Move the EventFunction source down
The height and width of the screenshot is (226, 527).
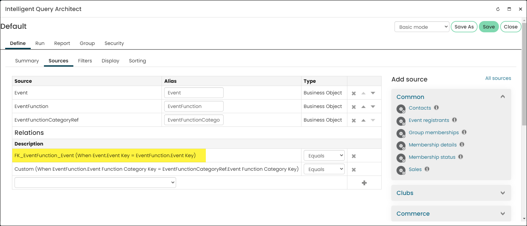(x=373, y=107)
